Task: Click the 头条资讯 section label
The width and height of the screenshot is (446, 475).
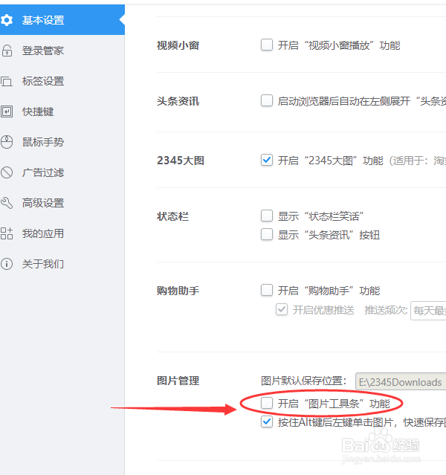Action: [x=178, y=101]
